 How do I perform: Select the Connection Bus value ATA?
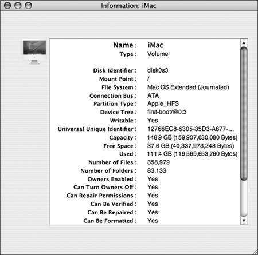tap(153, 95)
